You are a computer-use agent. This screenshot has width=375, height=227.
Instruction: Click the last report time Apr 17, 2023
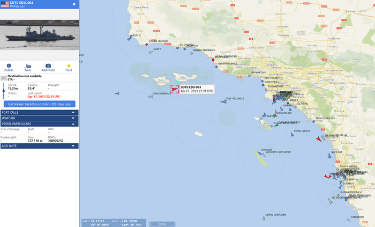pyautogui.click(x=44, y=97)
